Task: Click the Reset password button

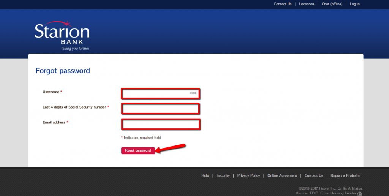Action: point(138,150)
